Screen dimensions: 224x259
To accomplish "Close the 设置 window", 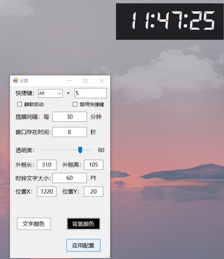I will point(102,81).
